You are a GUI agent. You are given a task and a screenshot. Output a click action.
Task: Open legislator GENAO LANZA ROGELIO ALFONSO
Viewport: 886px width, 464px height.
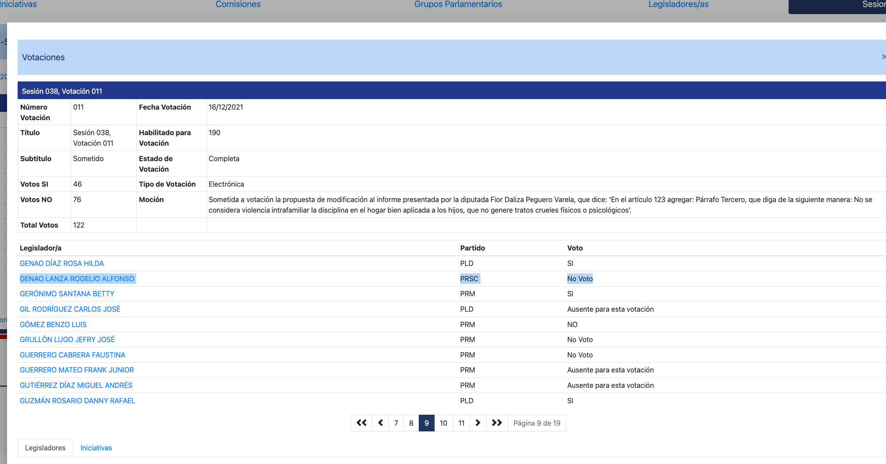(x=77, y=279)
